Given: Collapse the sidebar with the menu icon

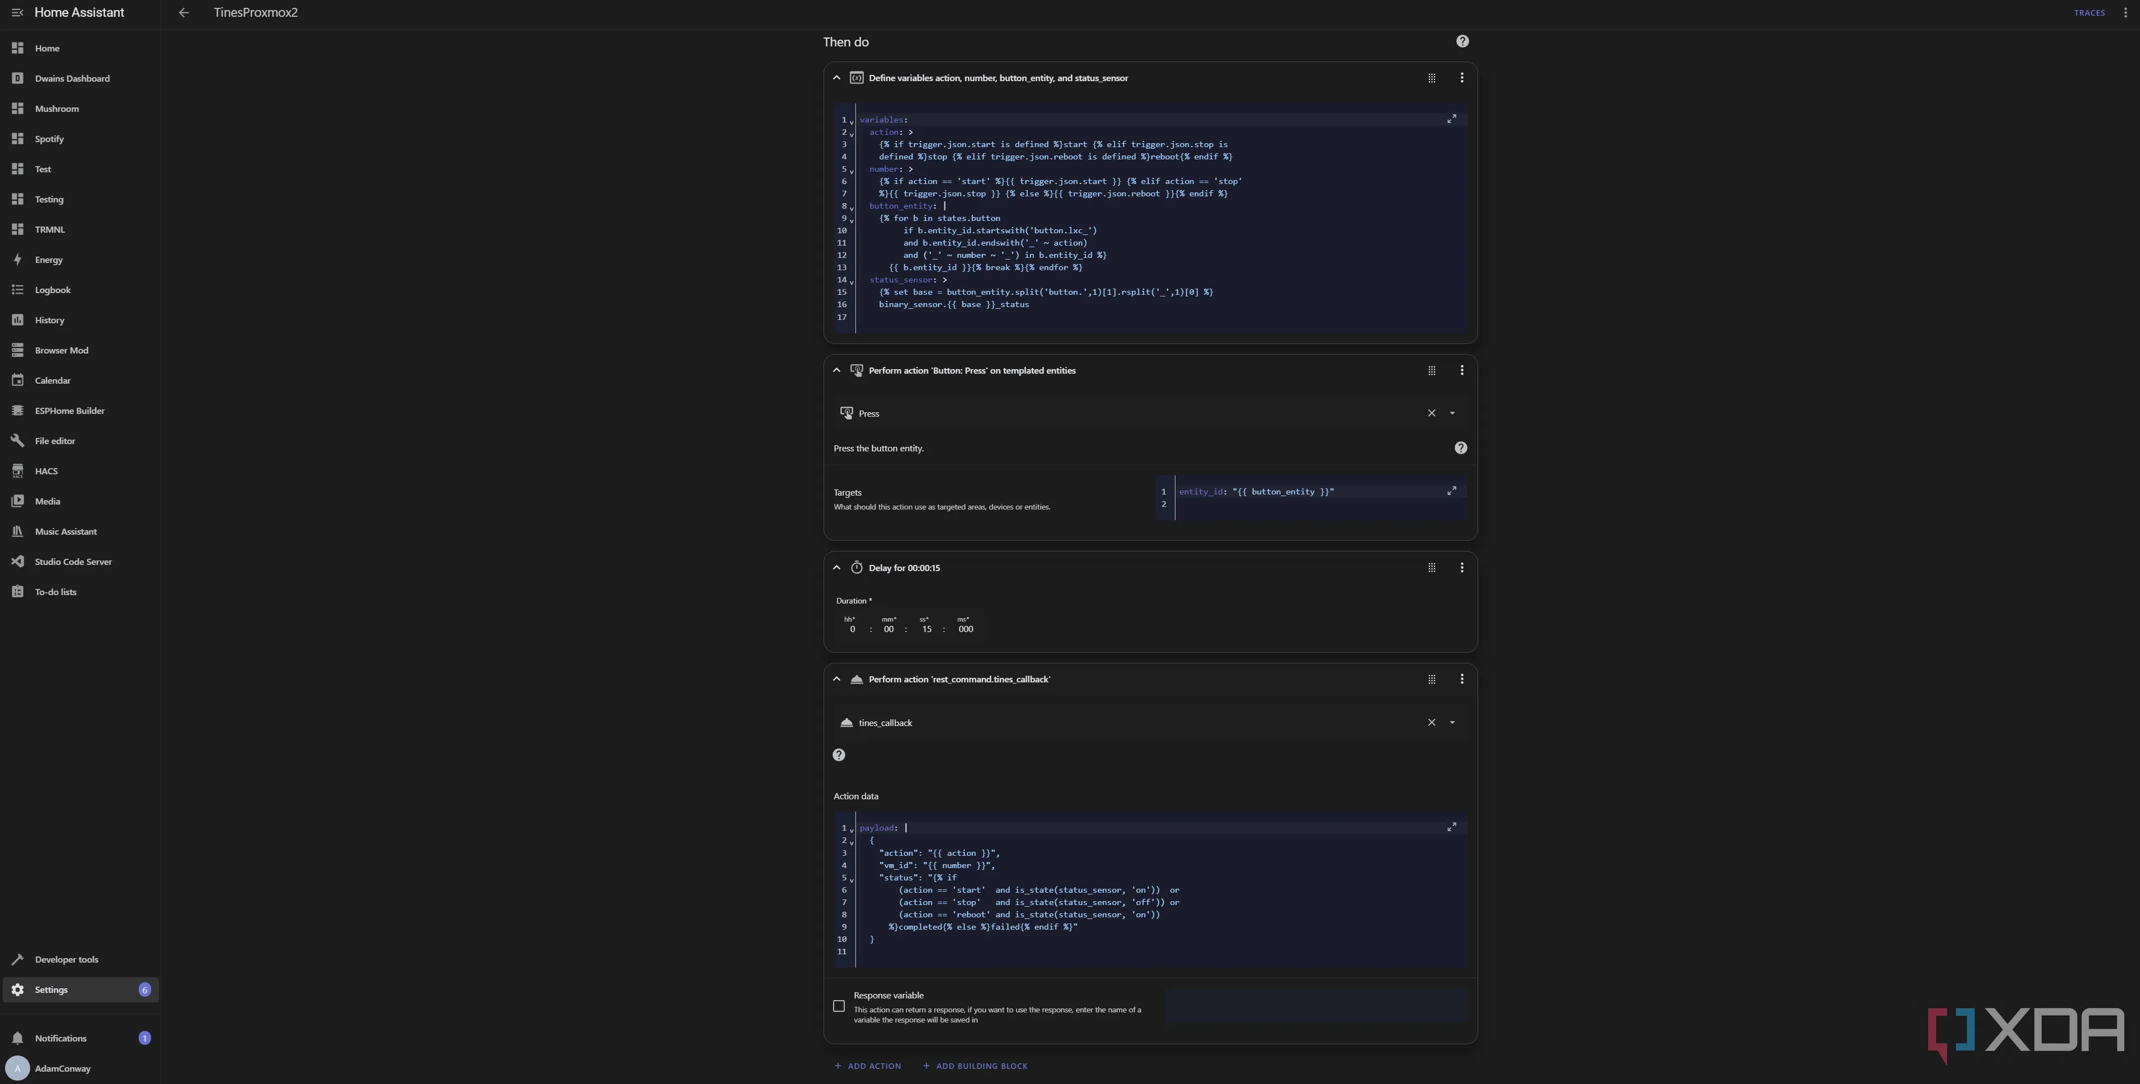Looking at the screenshot, I should [17, 12].
